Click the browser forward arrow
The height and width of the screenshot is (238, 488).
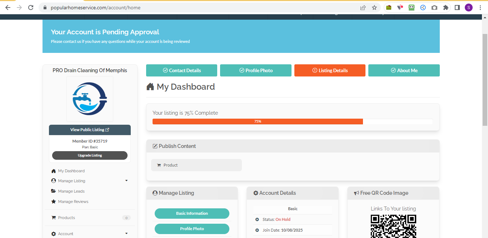[x=19, y=8]
